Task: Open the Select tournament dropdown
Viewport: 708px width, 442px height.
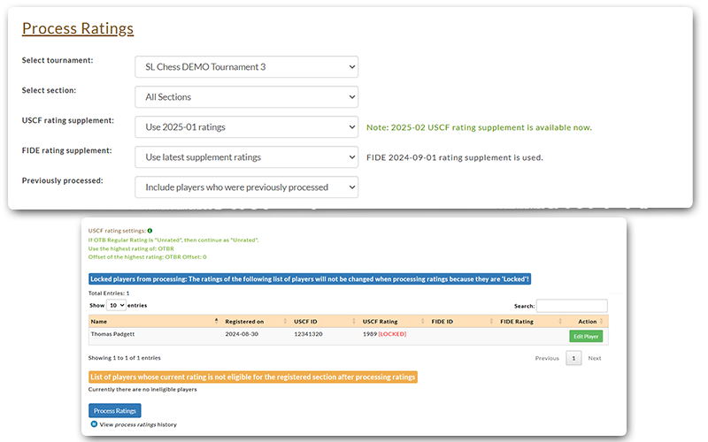Action: pyautogui.click(x=246, y=67)
